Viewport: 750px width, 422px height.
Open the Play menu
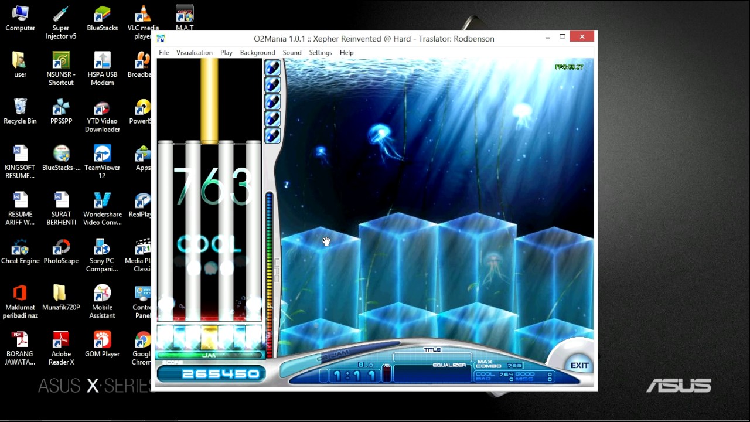(x=226, y=53)
